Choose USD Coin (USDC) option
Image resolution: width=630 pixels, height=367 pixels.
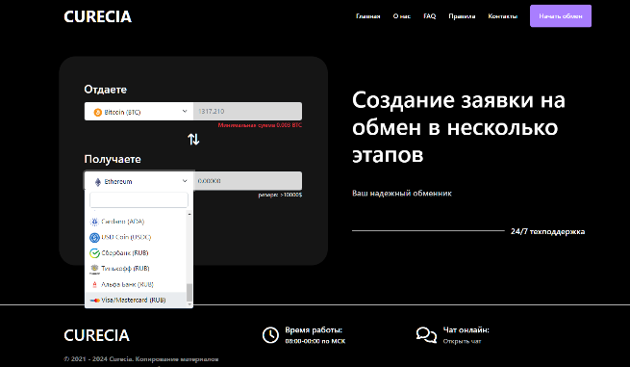(x=136, y=237)
